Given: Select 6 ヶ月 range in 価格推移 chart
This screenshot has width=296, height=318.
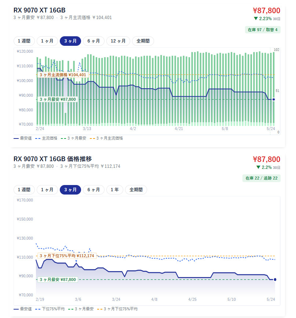Looking at the screenshot, I should coord(94,190).
